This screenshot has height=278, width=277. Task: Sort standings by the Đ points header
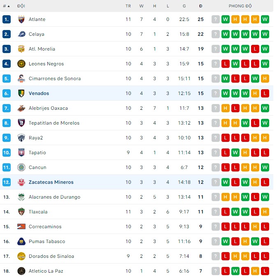pyautogui.click(x=200, y=6)
